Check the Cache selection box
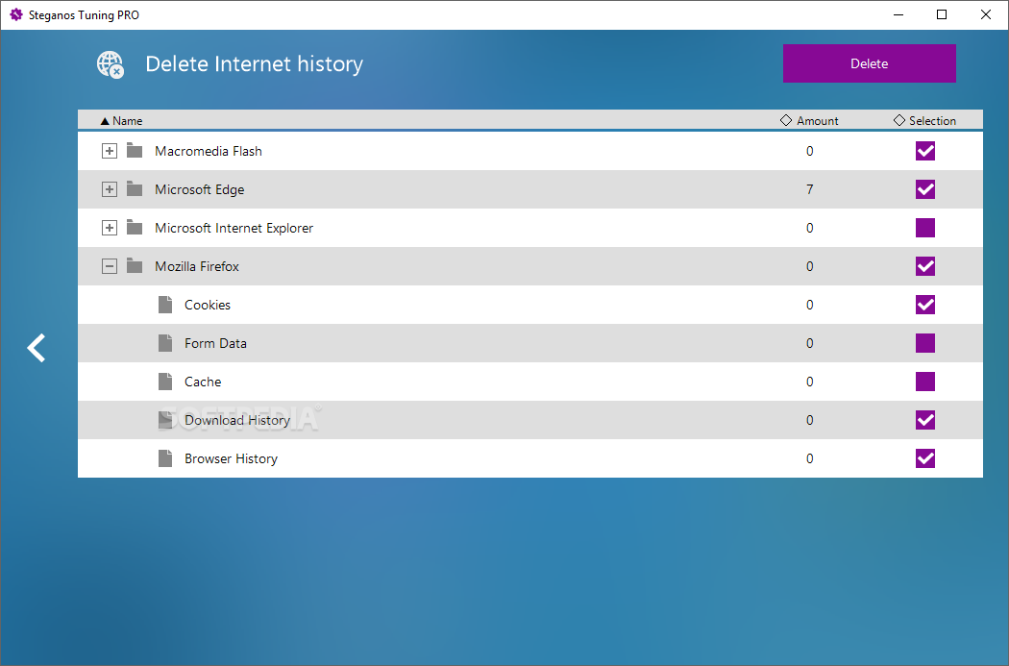This screenshot has height=666, width=1009. coord(924,382)
